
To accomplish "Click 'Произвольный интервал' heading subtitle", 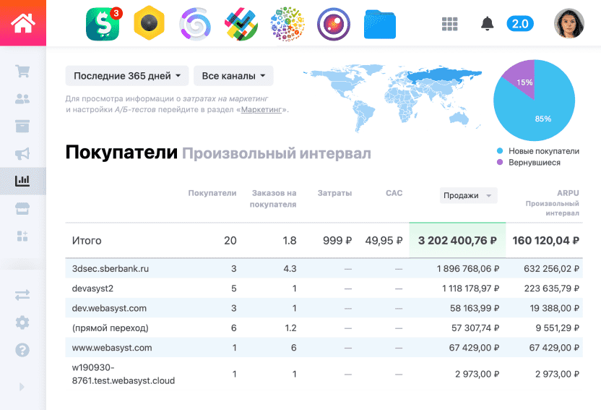I will pyautogui.click(x=277, y=153).
